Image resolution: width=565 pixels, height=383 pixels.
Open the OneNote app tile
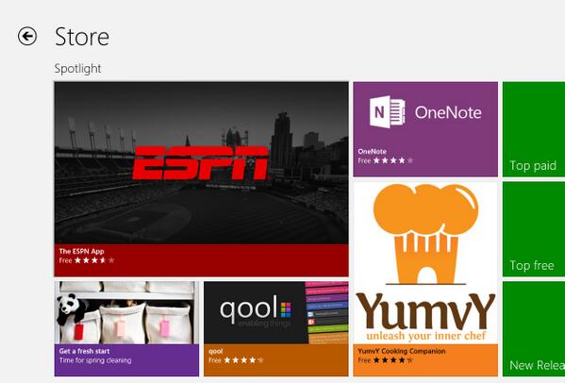(x=425, y=129)
